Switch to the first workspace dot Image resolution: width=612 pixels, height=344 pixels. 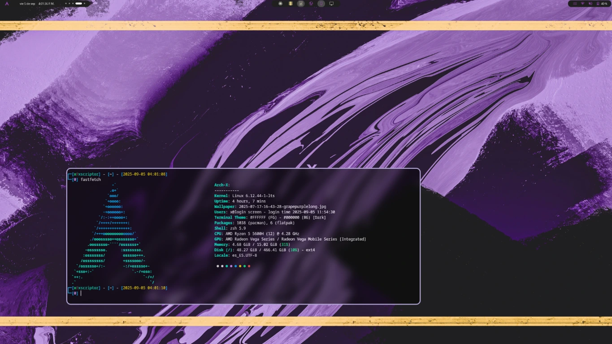coord(66,3)
